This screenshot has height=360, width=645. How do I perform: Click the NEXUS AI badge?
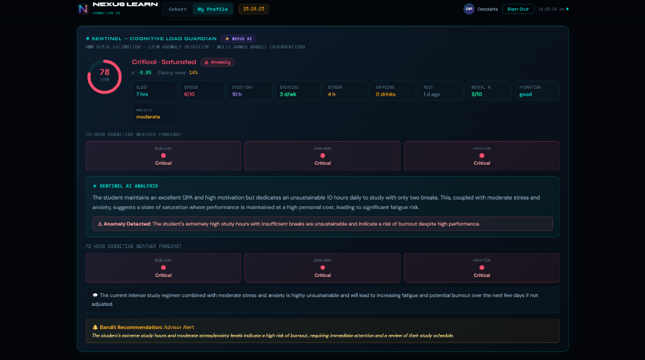(x=238, y=38)
